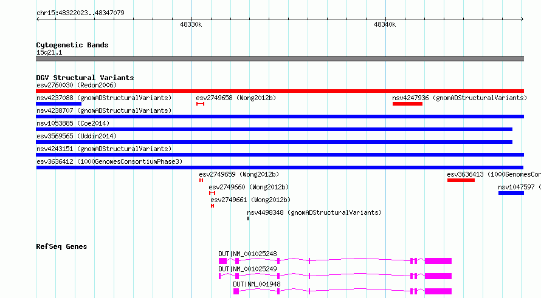541x298 pixels.
Task: Click the red esv2760030 variant bar
Action: click(280, 91)
